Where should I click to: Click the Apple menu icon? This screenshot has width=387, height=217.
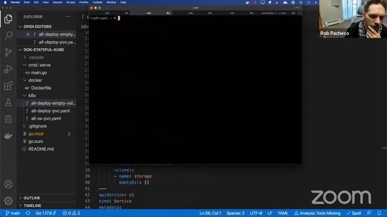(5, 2)
